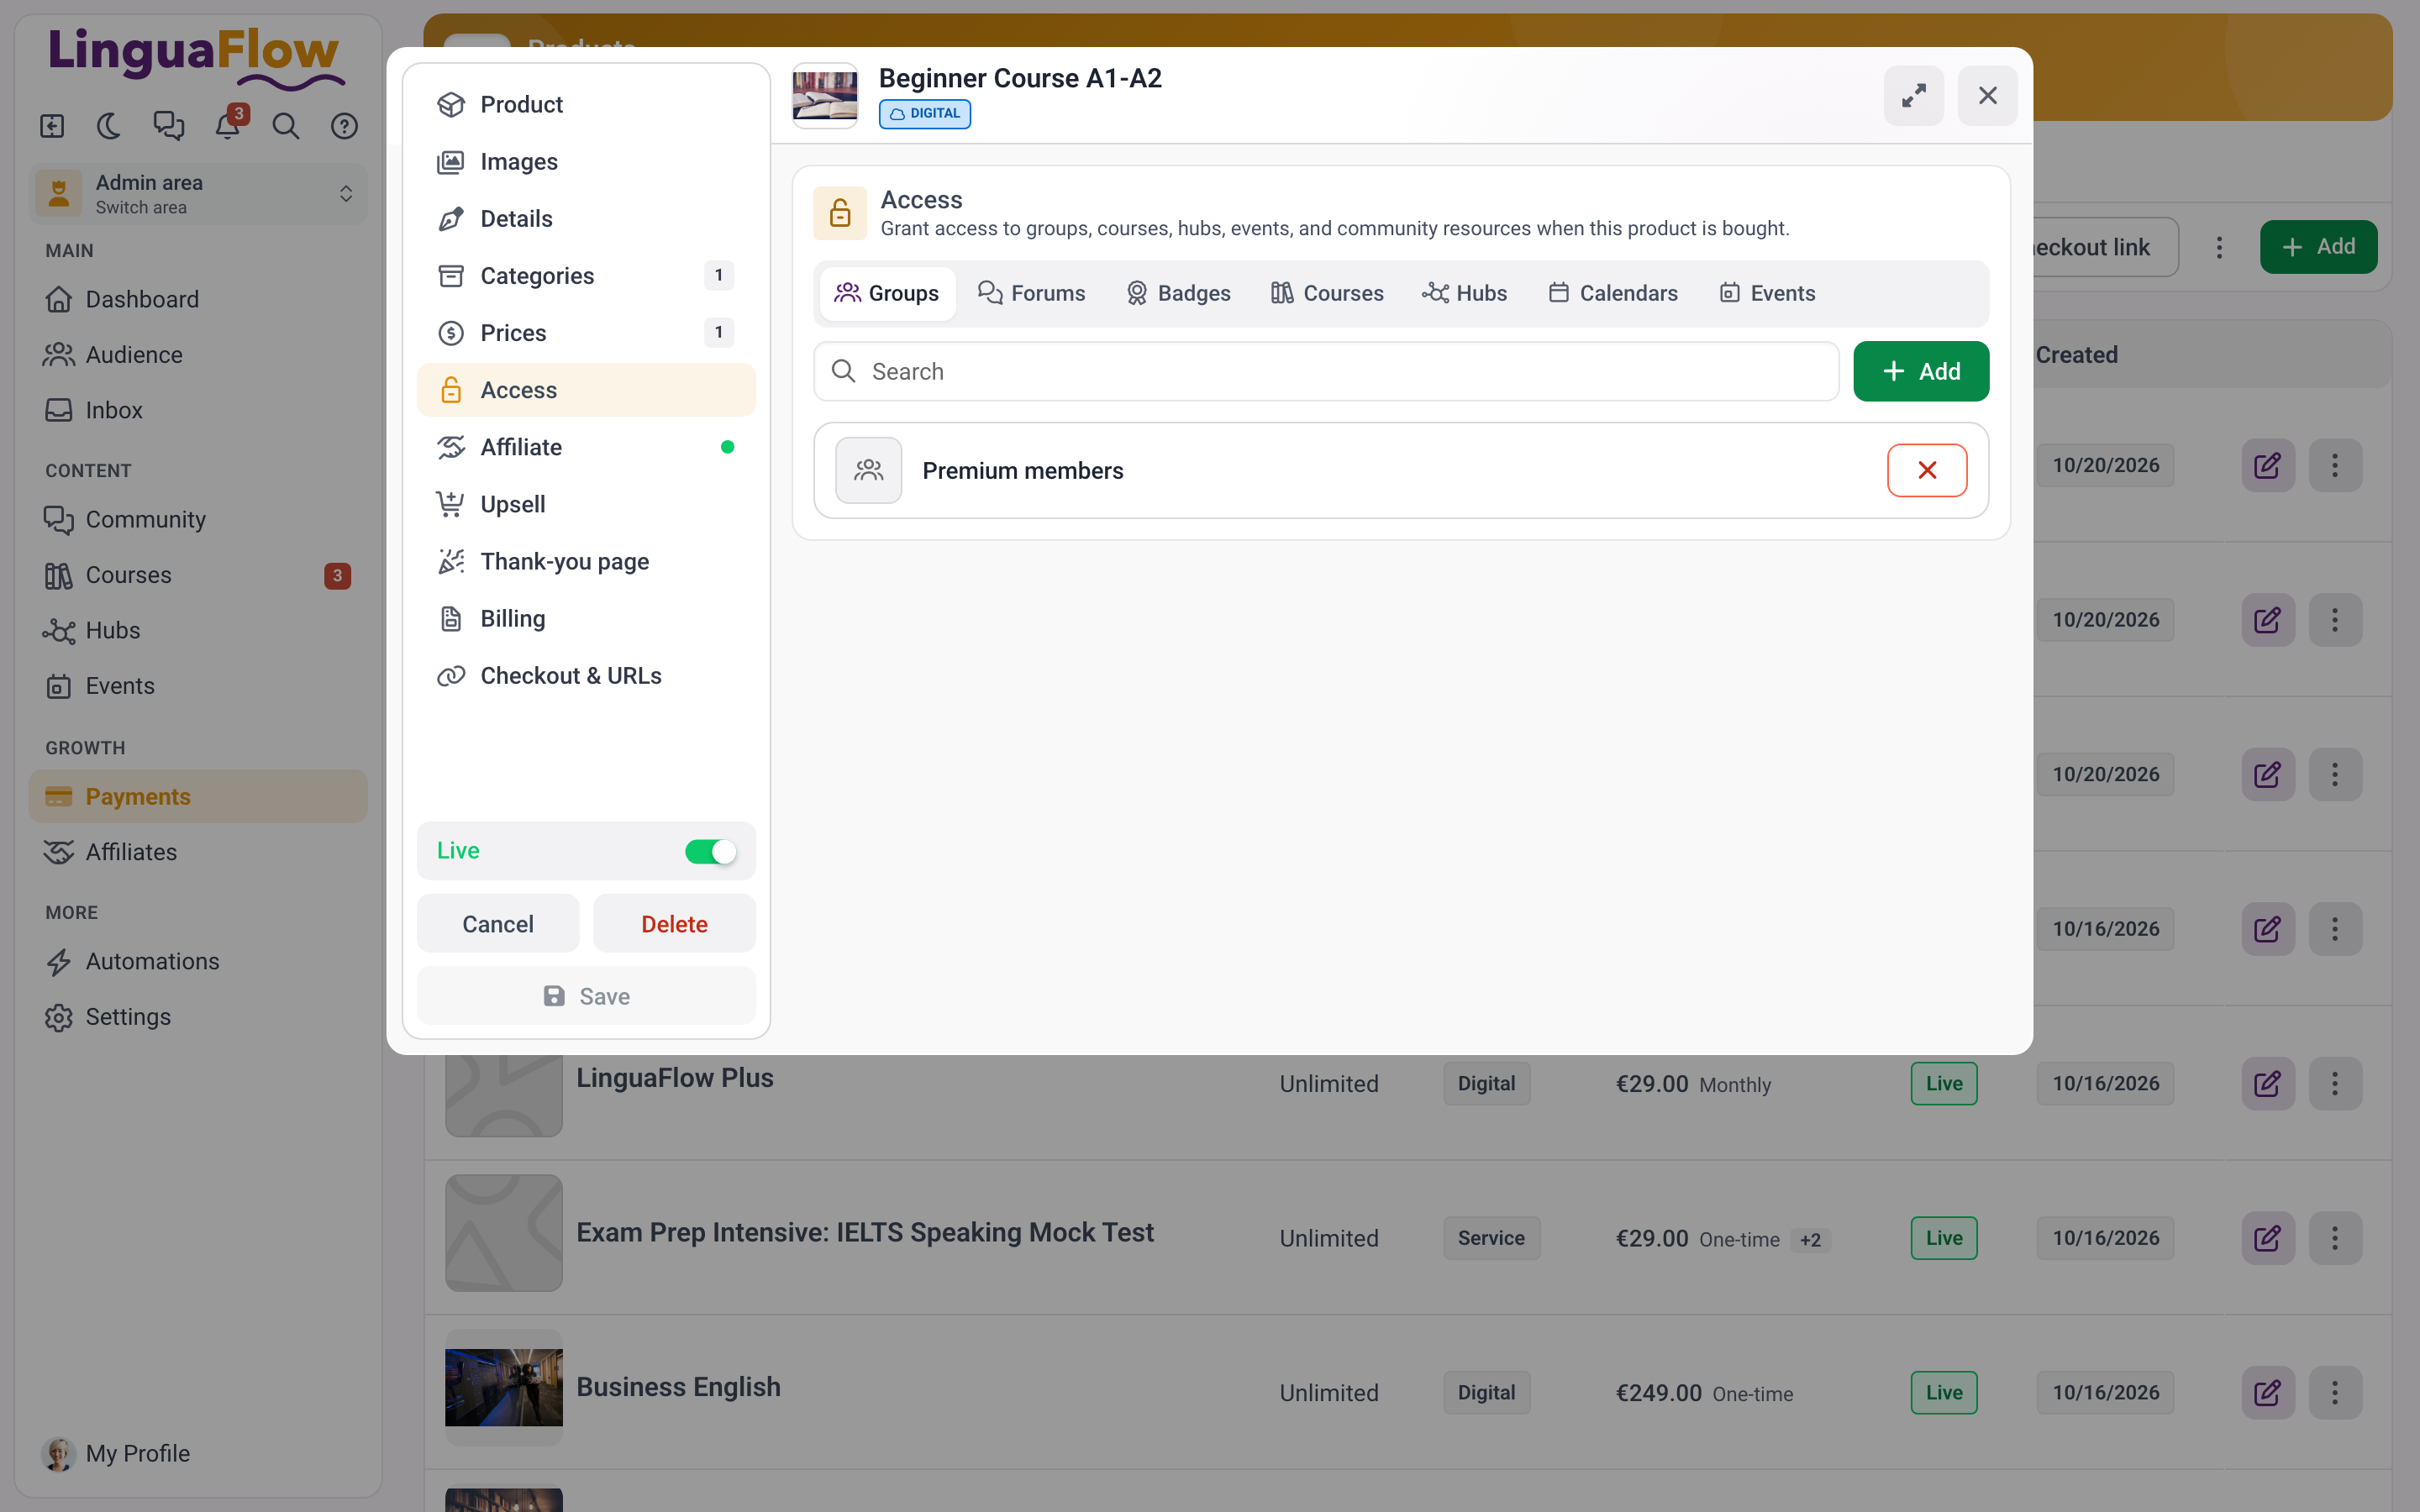Open the chat messages icon
Screen dimensions: 2420x1512
tap(169, 126)
